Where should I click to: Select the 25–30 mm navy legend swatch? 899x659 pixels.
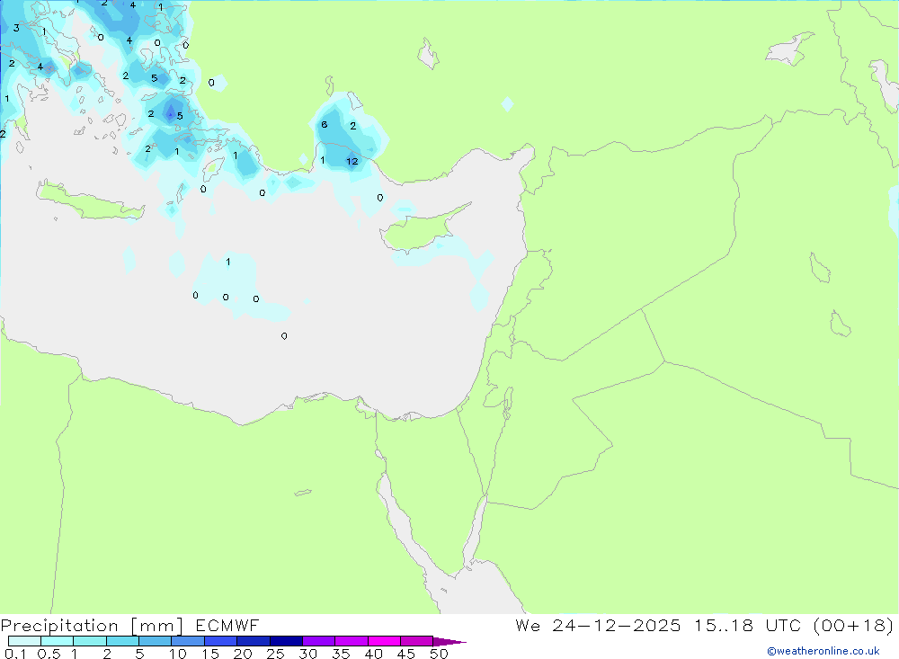click(286, 641)
